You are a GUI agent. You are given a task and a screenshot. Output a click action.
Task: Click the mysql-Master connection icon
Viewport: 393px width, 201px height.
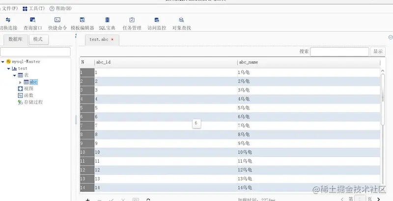tap(8, 61)
